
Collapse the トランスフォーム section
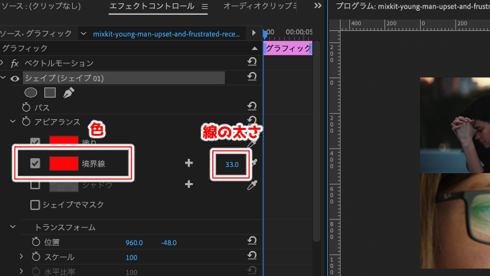[13, 227]
